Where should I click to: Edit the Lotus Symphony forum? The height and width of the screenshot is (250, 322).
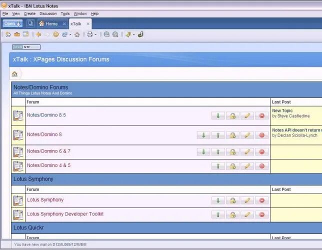pyautogui.click(x=247, y=200)
